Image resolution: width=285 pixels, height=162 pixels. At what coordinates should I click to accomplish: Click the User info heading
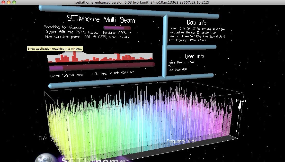194,56
